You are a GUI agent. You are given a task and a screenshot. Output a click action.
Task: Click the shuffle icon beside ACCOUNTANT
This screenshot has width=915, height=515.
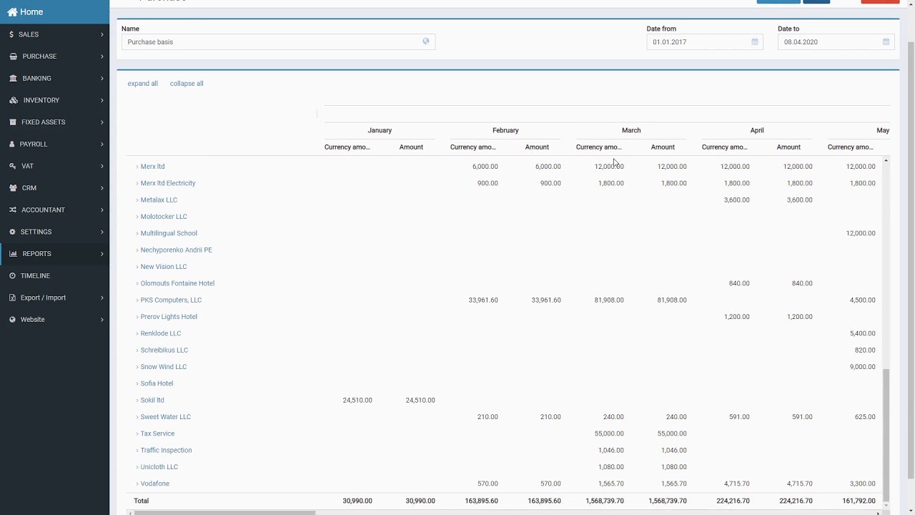pos(13,210)
